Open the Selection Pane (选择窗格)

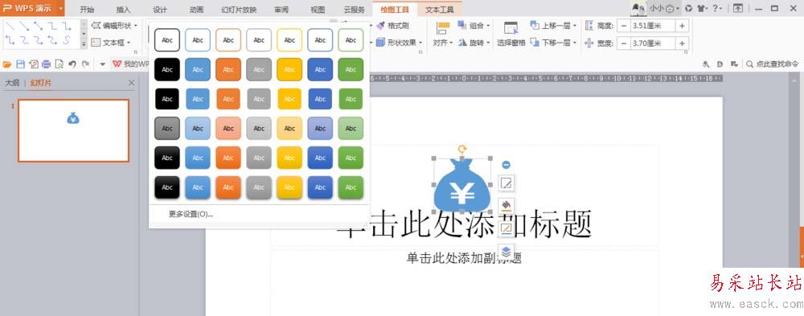tap(511, 34)
